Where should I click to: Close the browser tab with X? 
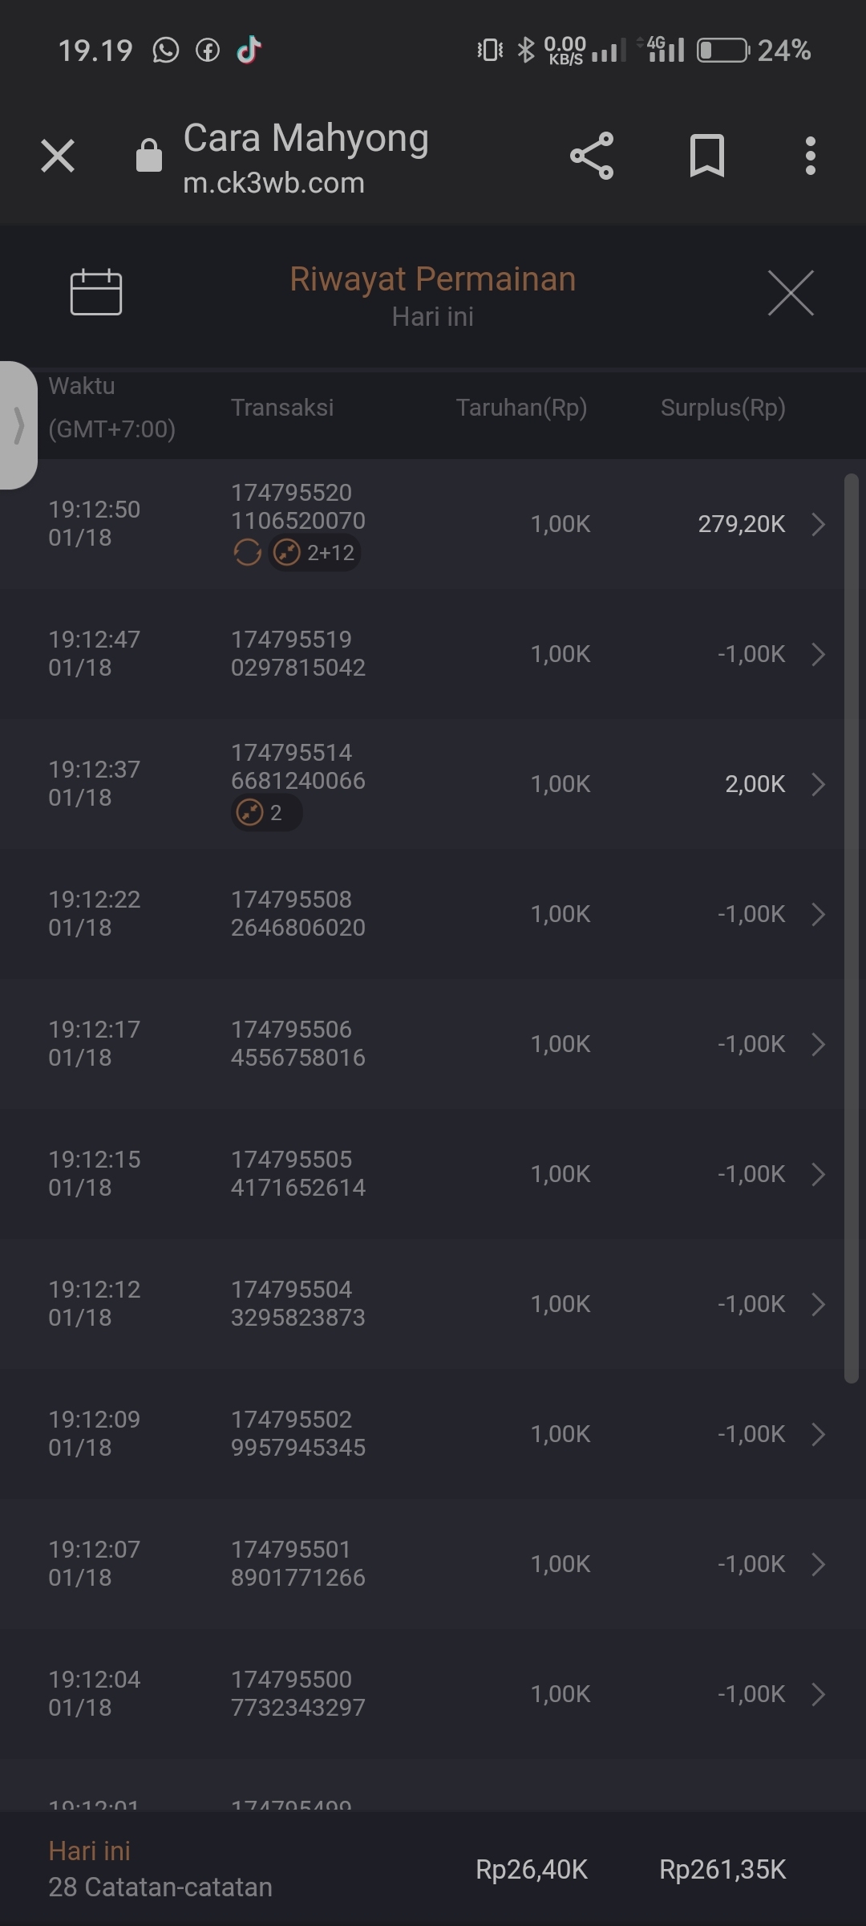(58, 156)
